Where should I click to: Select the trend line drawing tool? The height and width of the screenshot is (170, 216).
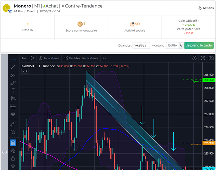pos(13,67)
